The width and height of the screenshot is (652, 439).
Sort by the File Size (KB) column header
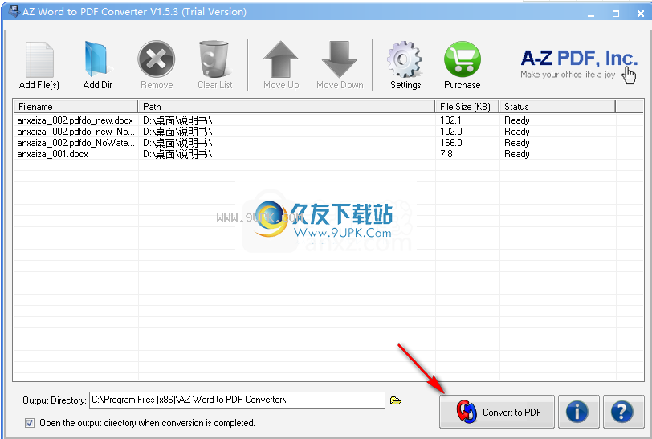point(467,107)
